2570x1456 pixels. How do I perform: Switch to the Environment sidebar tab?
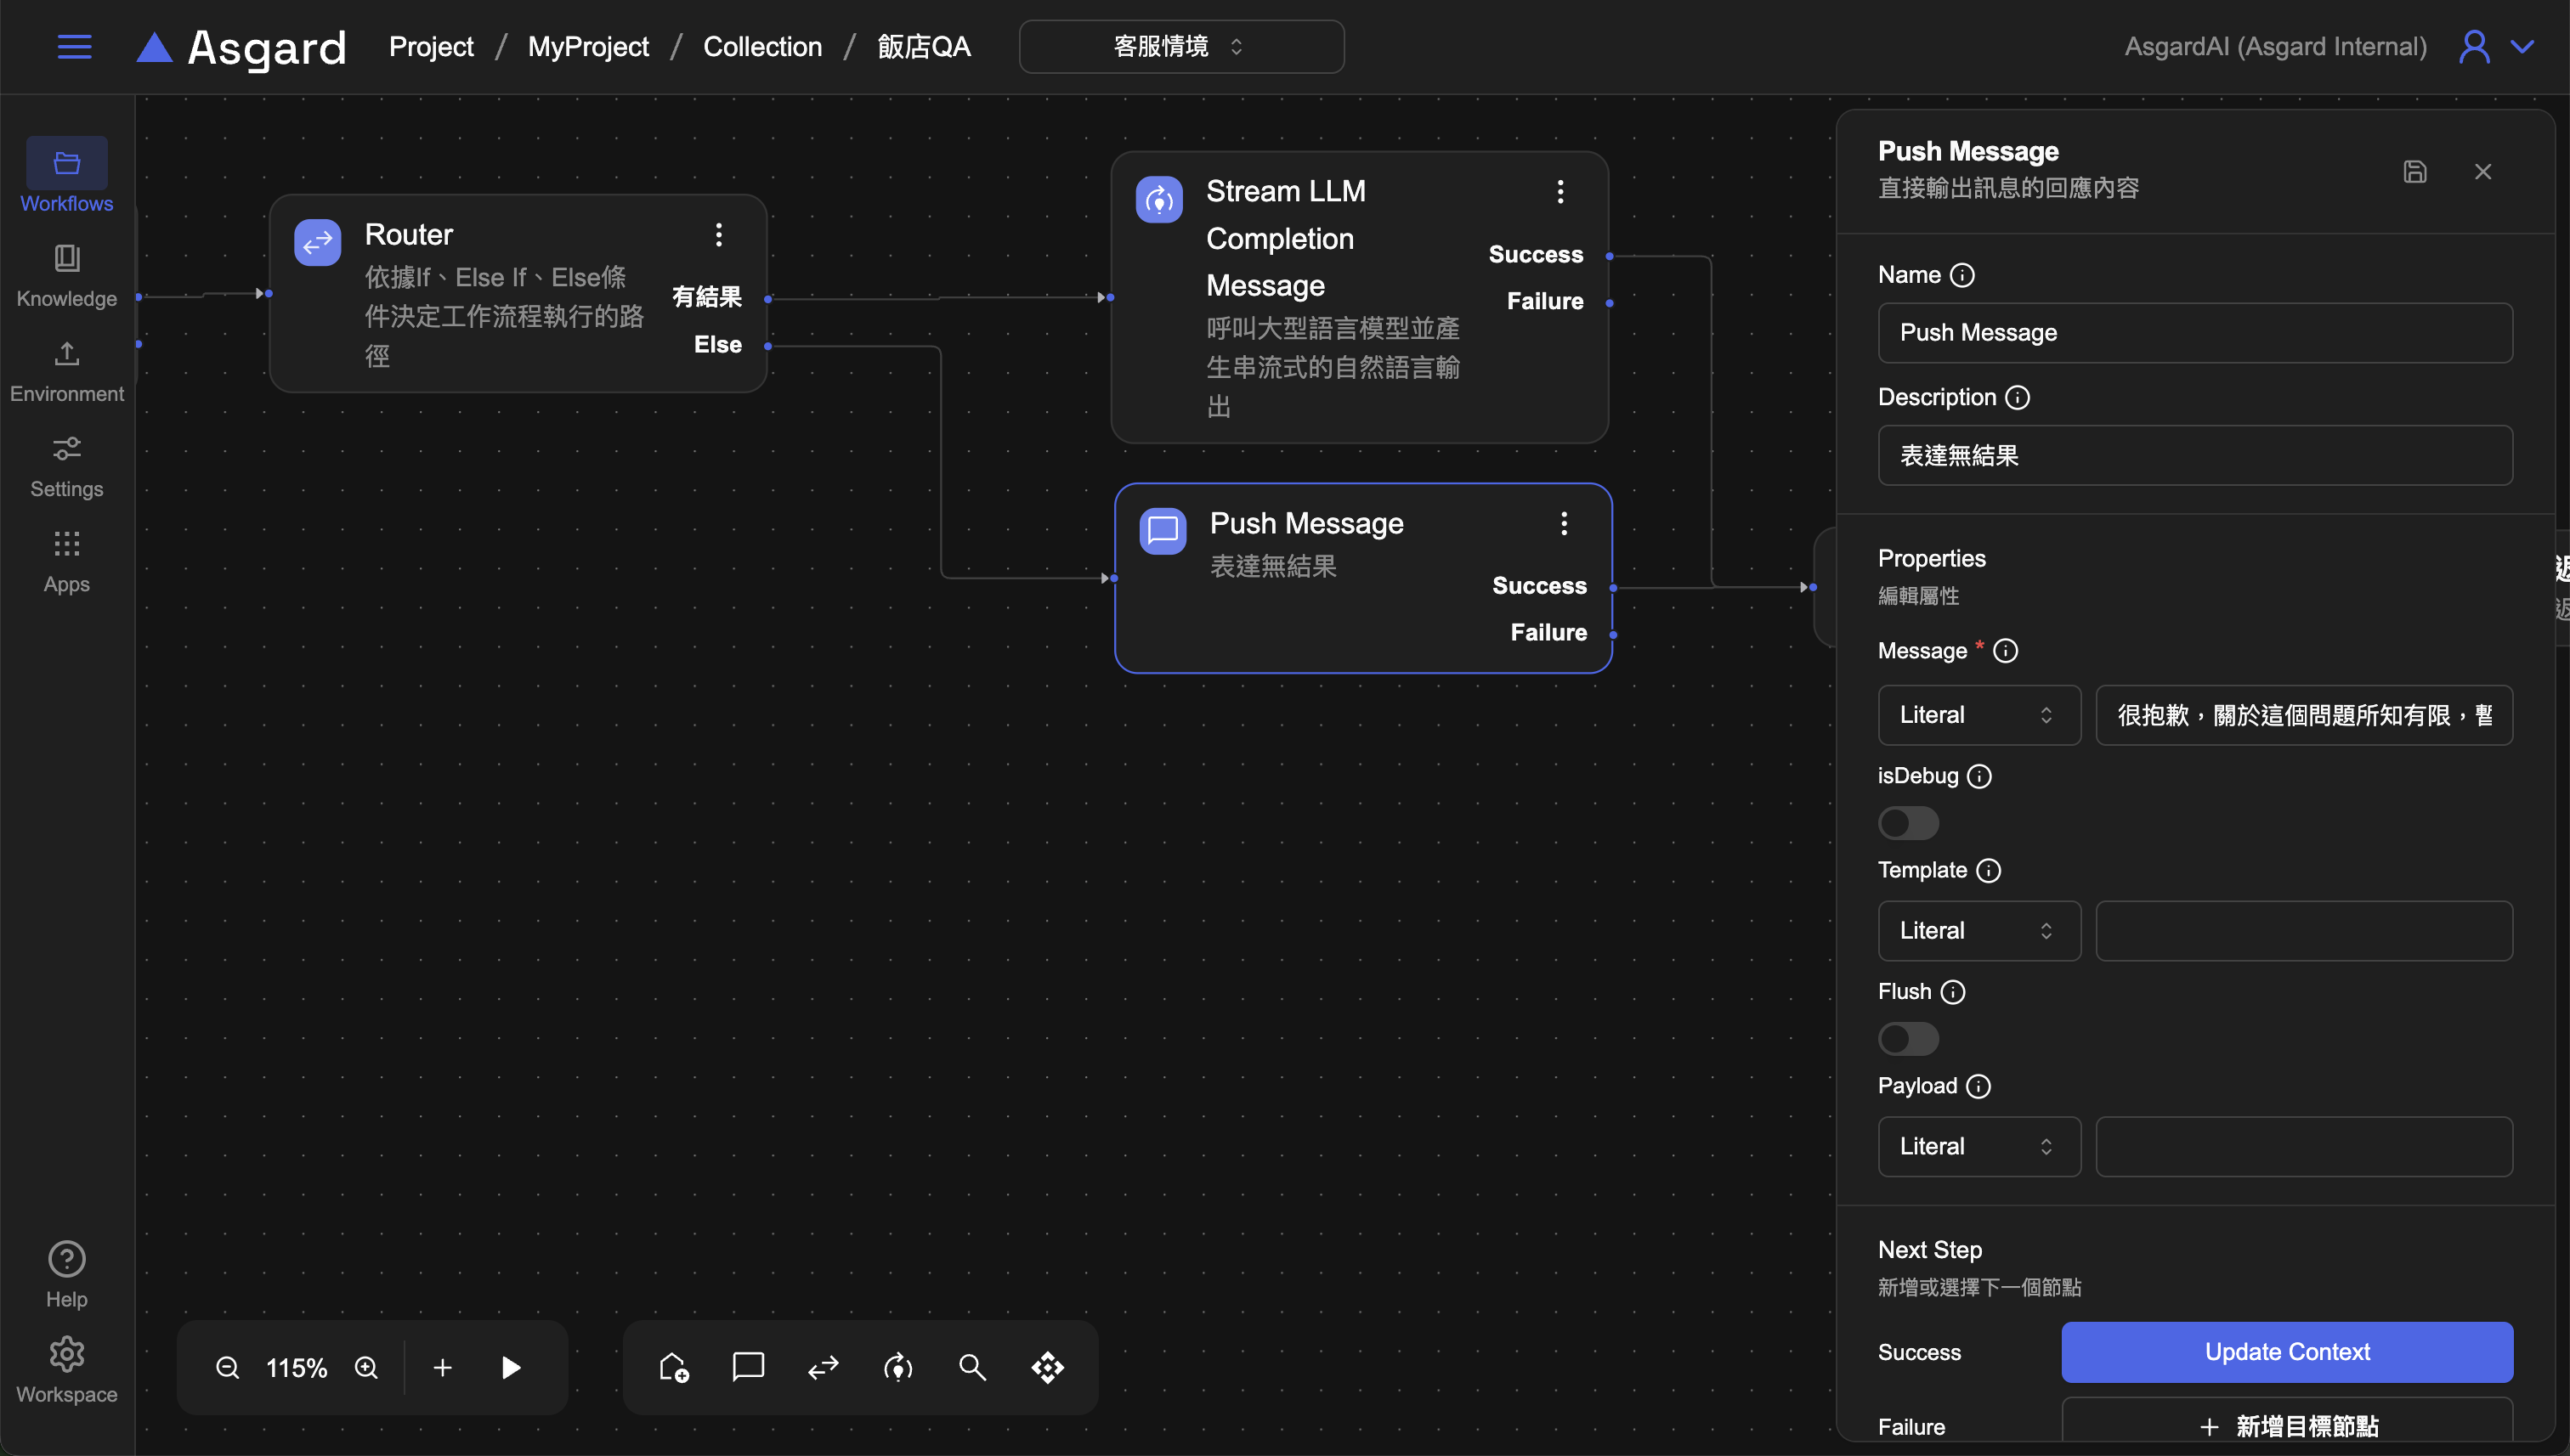(x=67, y=370)
